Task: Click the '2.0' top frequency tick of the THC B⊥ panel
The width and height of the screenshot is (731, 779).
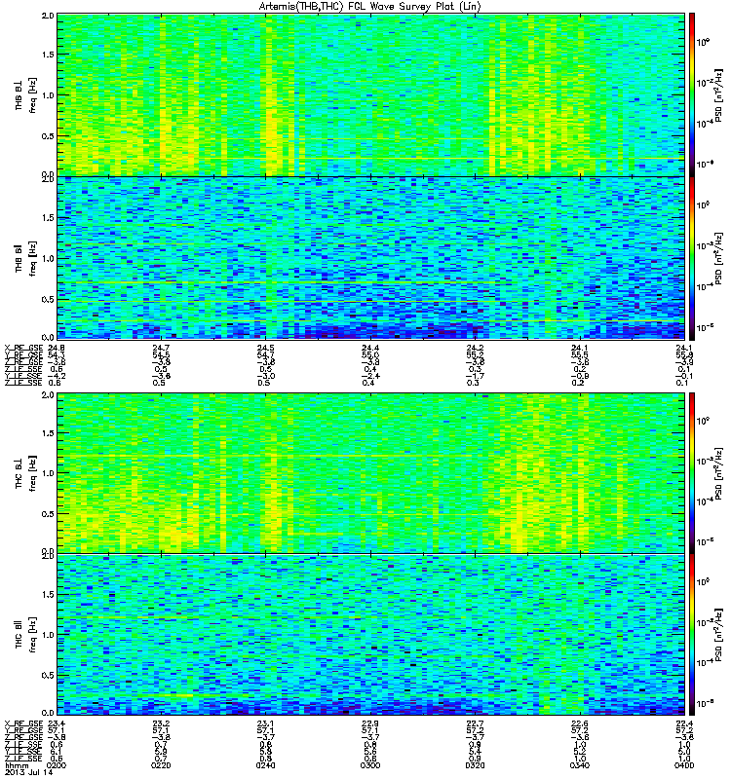Action: click(48, 395)
